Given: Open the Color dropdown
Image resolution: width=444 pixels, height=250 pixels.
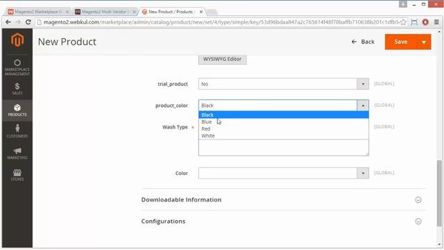Looking at the screenshot, I should coord(284,173).
